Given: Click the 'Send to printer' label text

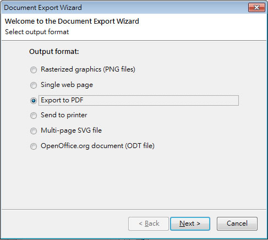Looking at the screenshot, I should click(64, 115).
